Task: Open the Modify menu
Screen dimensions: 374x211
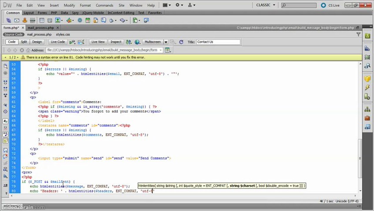Action: pos(69,5)
